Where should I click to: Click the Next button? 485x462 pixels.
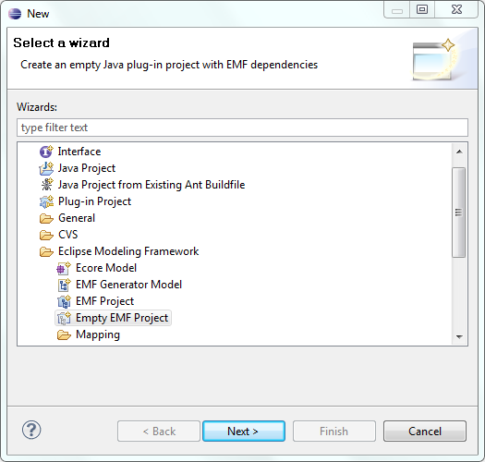tap(244, 431)
